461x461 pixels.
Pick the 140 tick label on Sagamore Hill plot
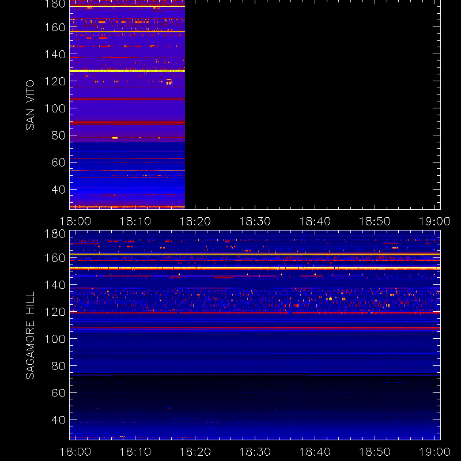(x=55, y=285)
